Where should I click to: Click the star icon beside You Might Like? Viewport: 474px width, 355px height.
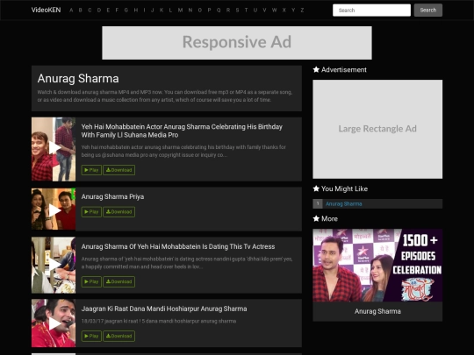click(316, 188)
